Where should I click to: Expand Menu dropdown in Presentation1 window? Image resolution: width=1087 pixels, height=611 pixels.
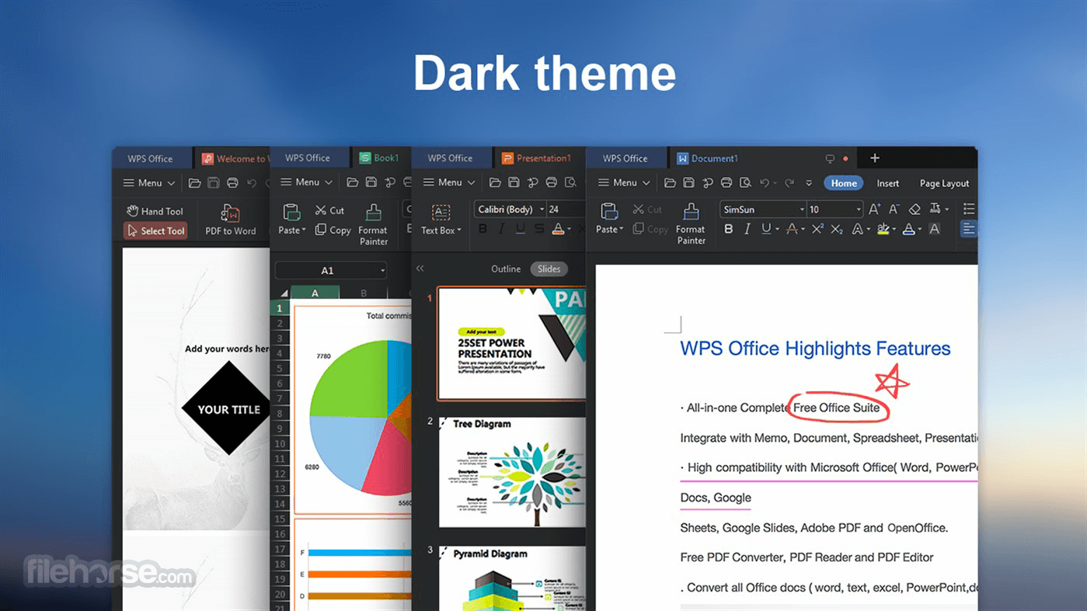tap(449, 182)
